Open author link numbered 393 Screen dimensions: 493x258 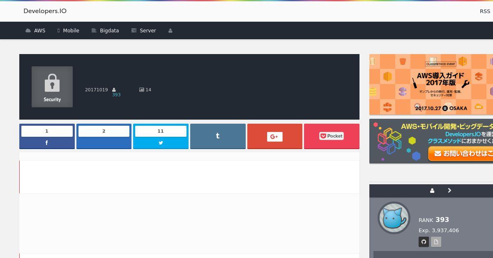(x=116, y=95)
